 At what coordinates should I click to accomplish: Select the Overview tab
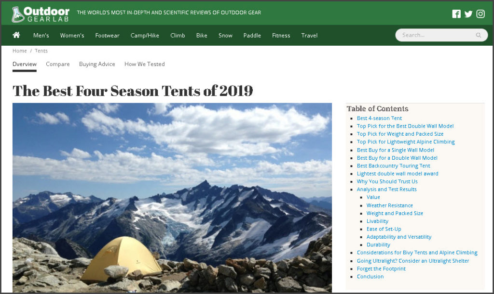coord(25,64)
